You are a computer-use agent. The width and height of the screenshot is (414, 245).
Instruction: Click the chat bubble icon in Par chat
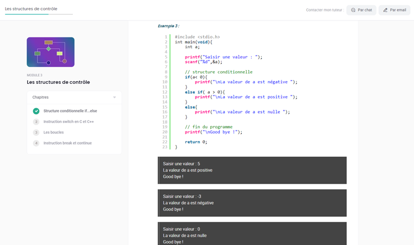pyautogui.click(x=353, y=10)
